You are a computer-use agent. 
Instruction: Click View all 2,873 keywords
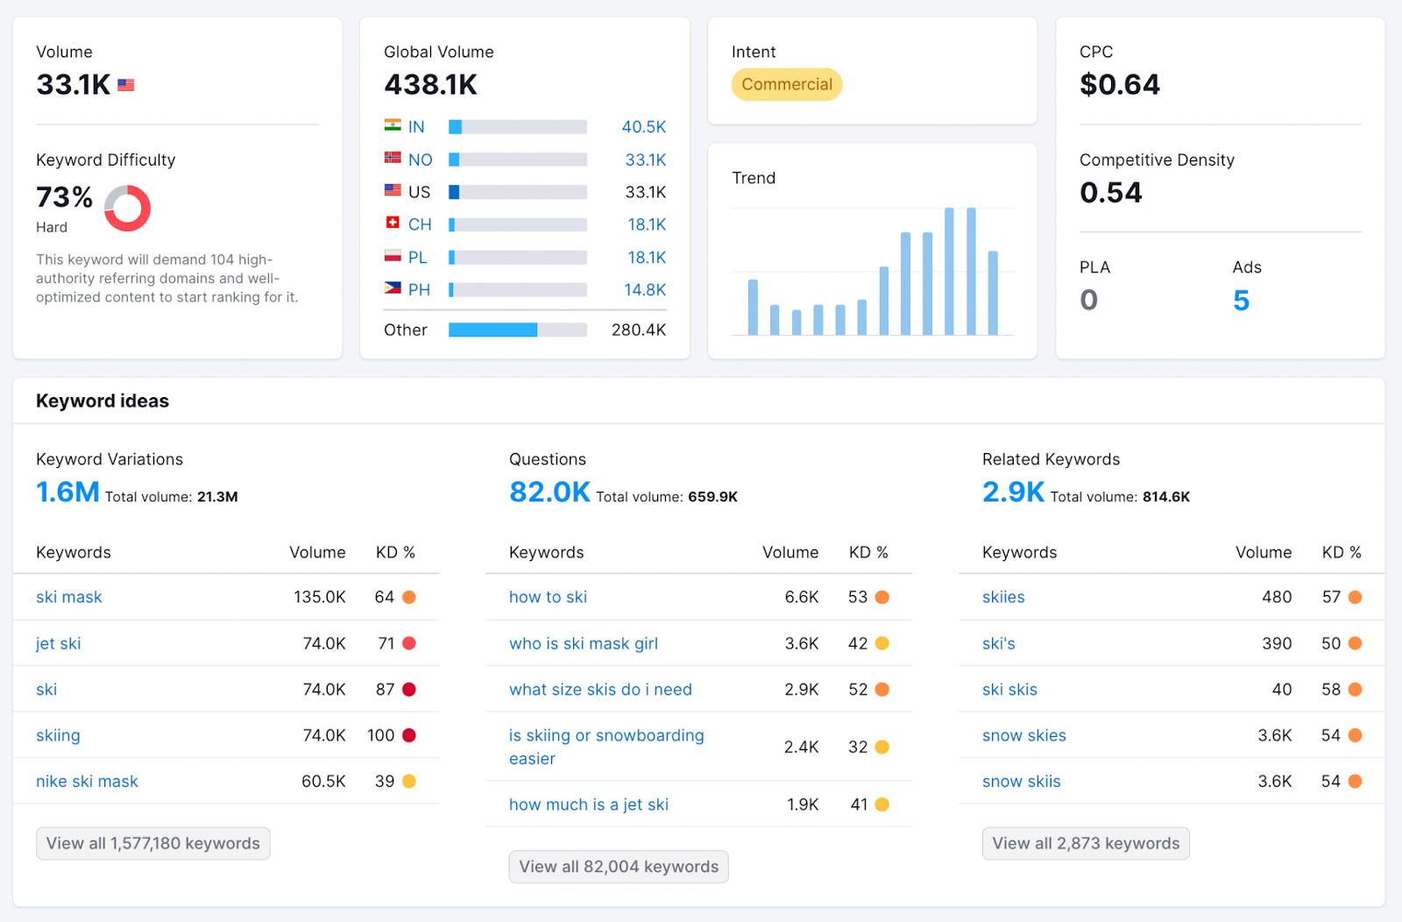tap(1085, 843)
